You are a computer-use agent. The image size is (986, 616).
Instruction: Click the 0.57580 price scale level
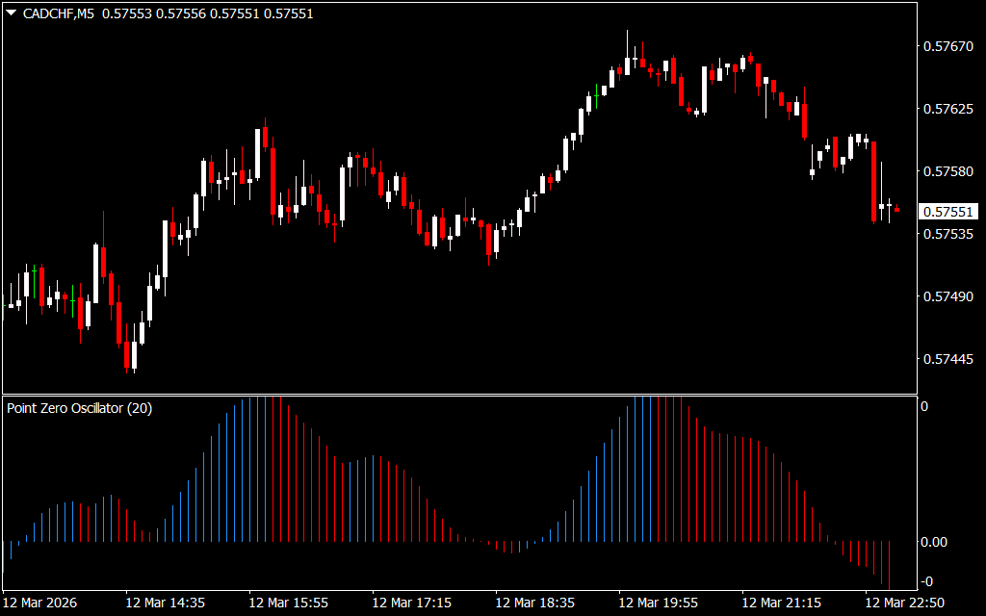(948, 171)
